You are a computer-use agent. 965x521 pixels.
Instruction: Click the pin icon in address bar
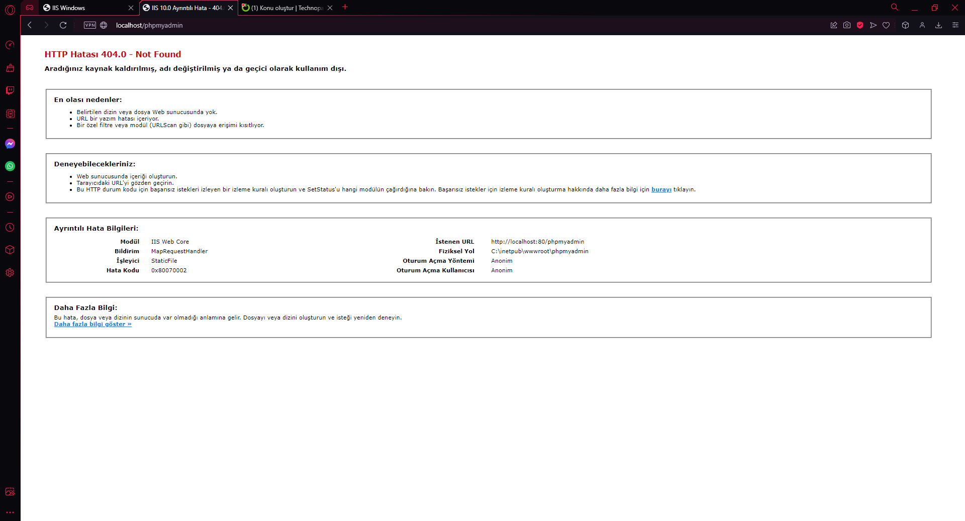pyautogui.click(x=834, y=25)
